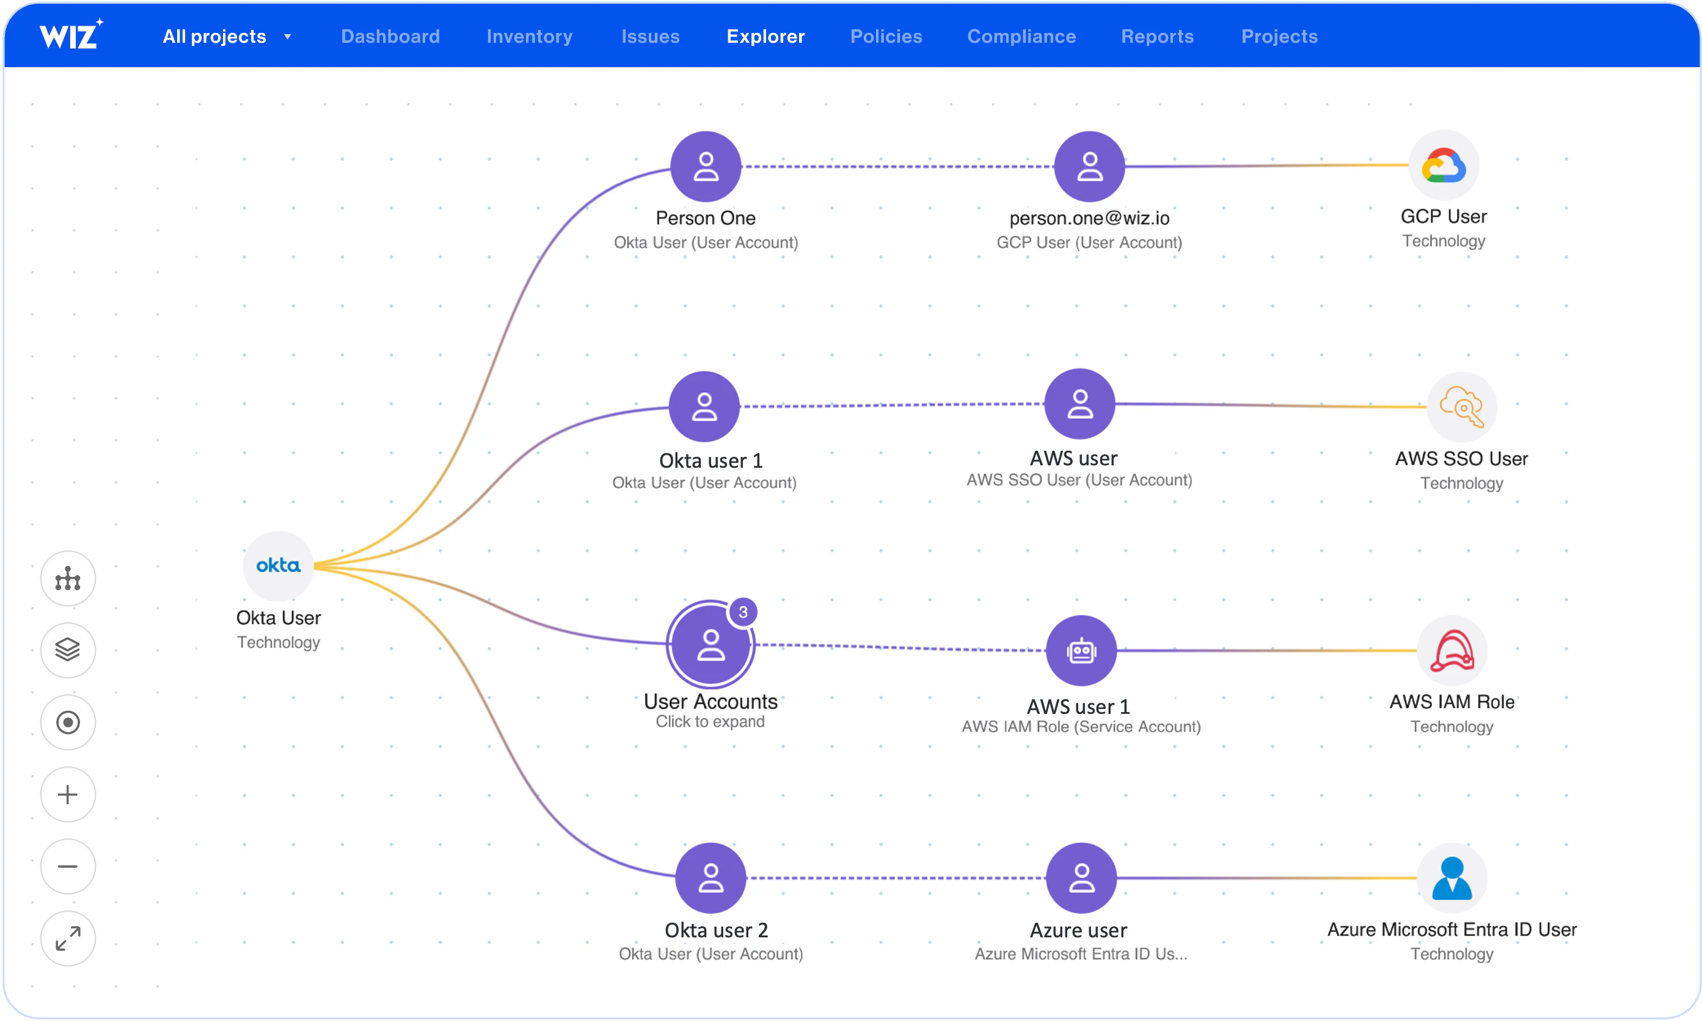The image size is (1702, 1021).
Task: Click the 'User Accounts' label text
Action: tap(710, 701)
